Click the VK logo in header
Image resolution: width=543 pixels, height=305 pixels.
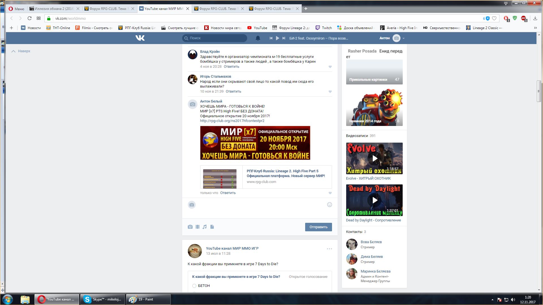click(x=140, y=38)
